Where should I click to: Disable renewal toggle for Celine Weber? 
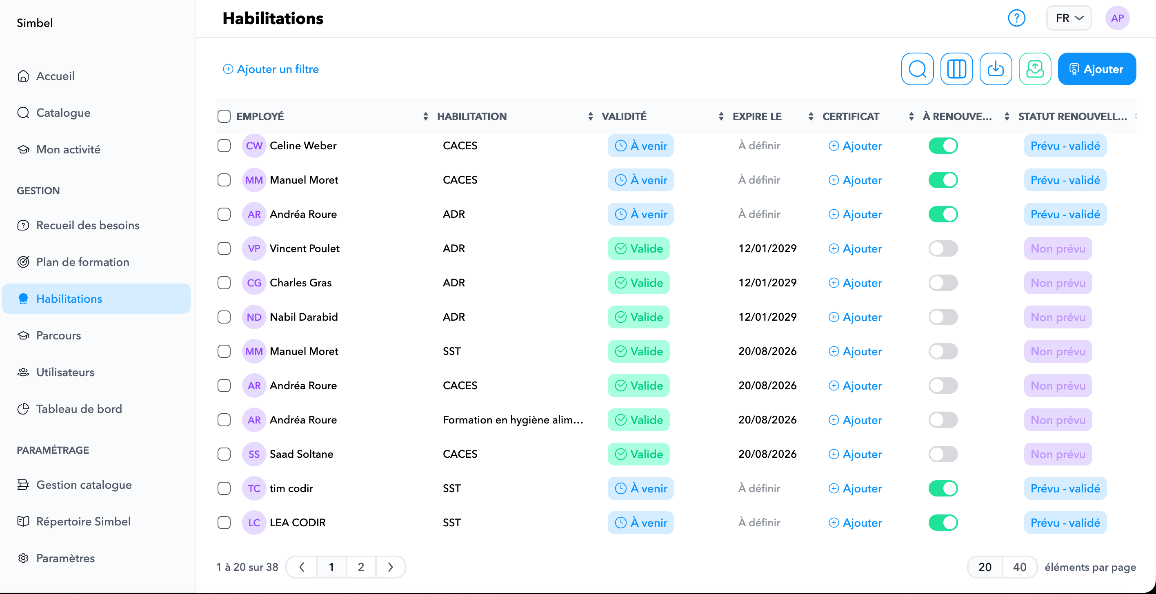point(943,146)
